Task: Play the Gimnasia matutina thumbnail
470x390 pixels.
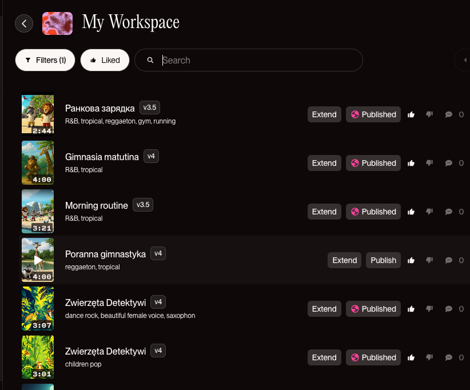Action: pos(38,163)
